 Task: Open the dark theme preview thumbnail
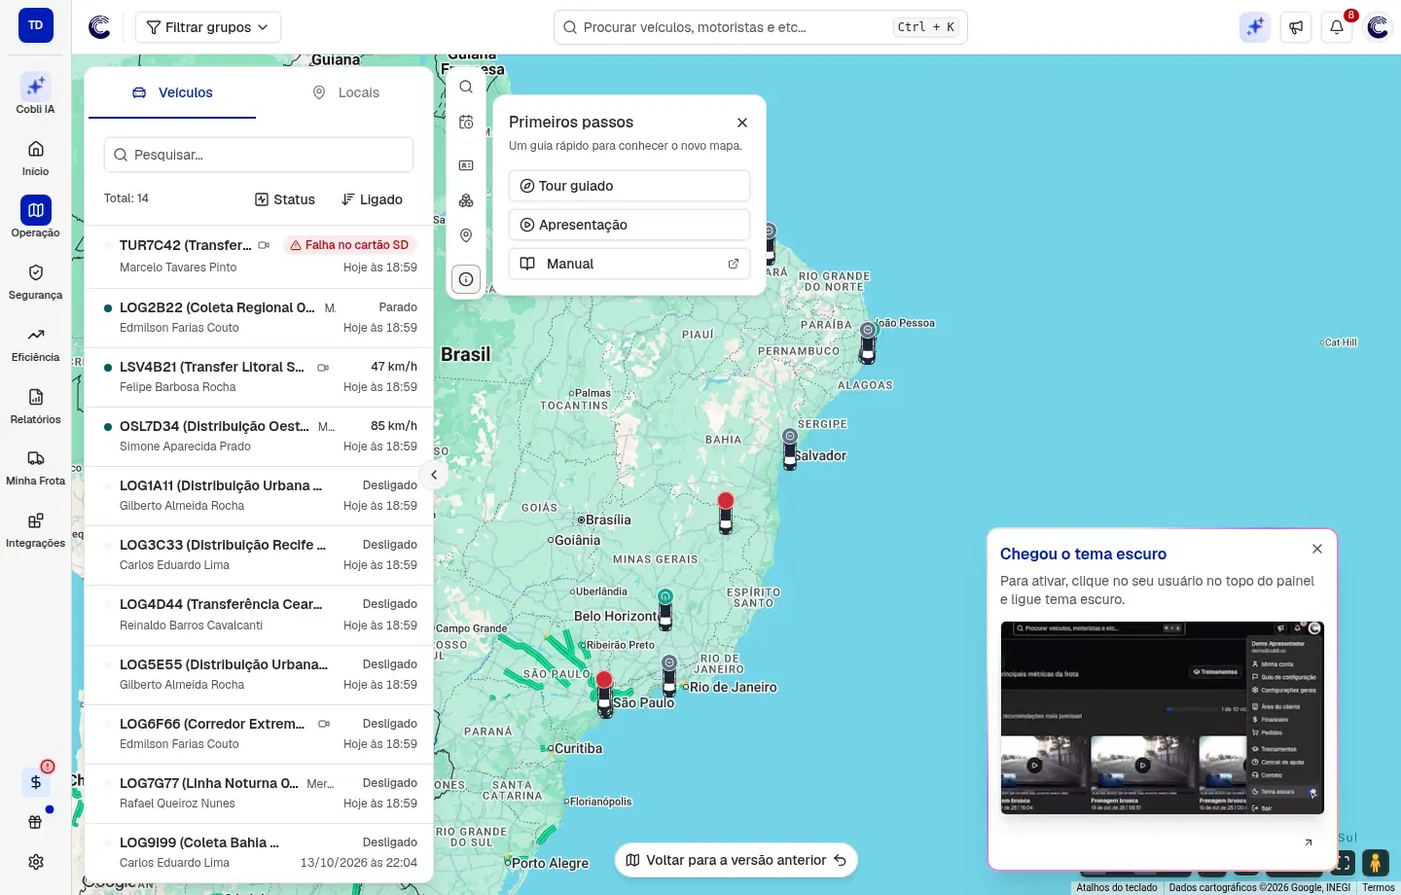coord(1162,718)
